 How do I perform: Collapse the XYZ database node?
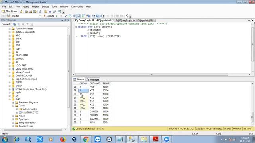pos(10,99)
